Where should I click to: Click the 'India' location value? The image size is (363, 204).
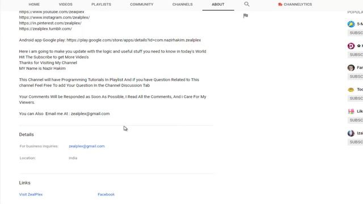[73, 158]
